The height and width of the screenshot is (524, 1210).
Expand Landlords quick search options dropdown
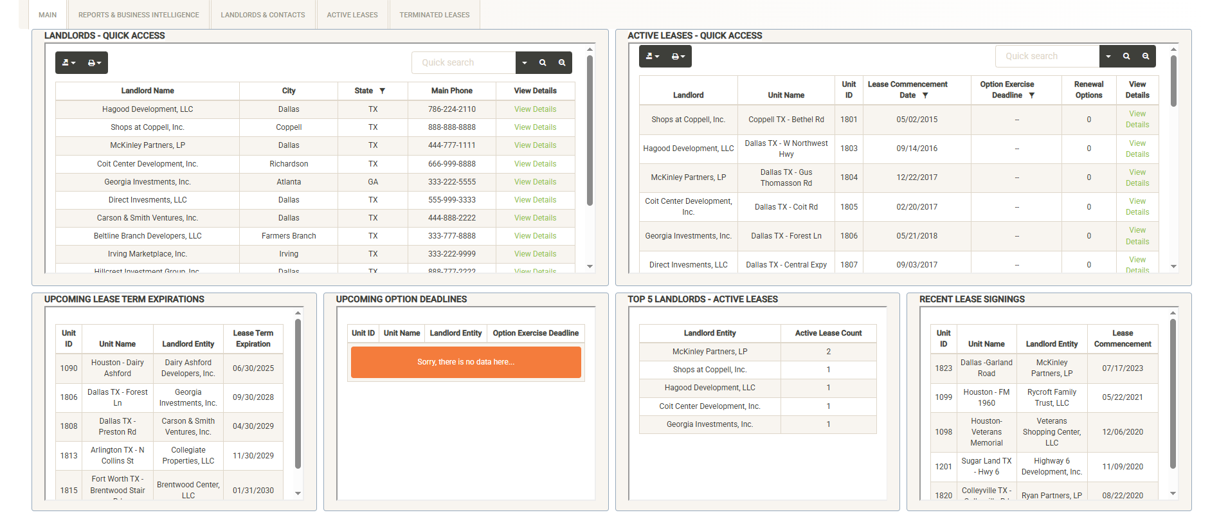pyautogui.click(x=525, y=63)
